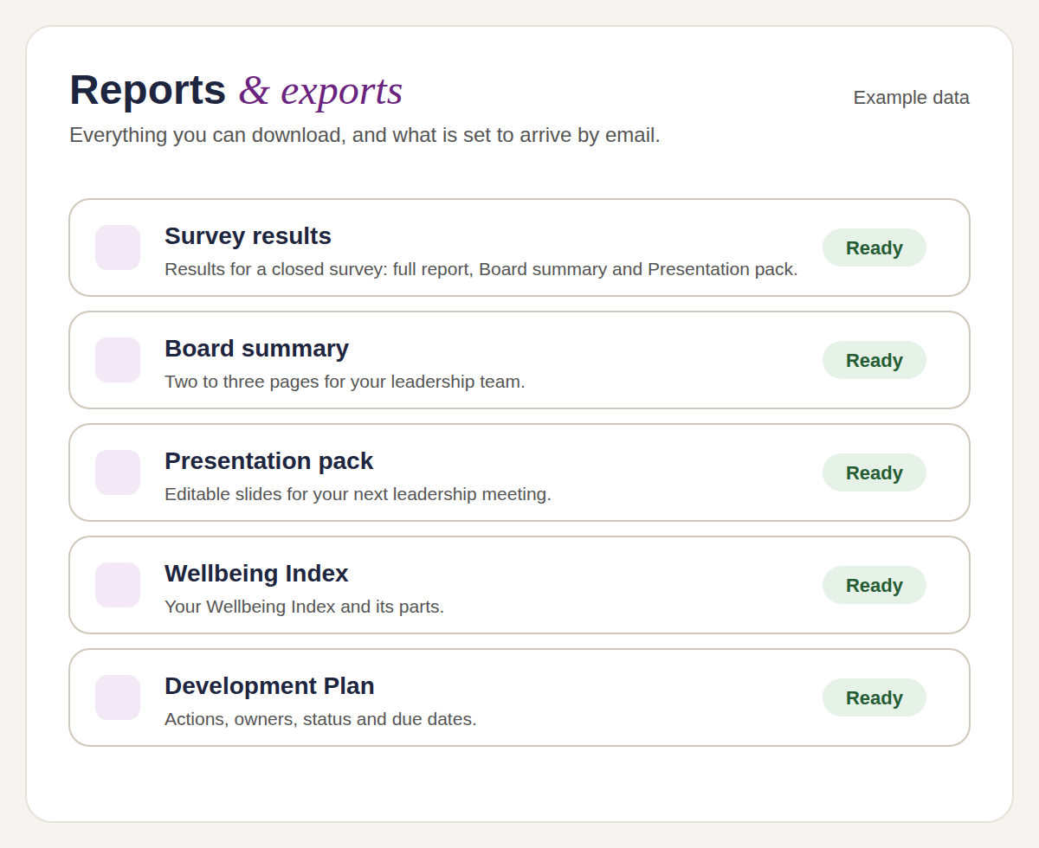The height and width of the screenshot is (848, 1039).
Task: Click the icon tile beside Board summary
Action: click(x=118, y=360)
